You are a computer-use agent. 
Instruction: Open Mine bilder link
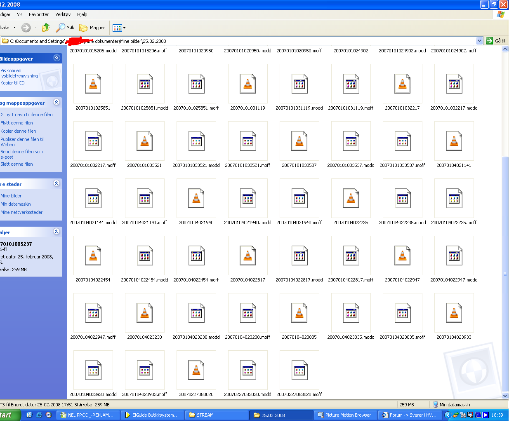tap(11, 196)
